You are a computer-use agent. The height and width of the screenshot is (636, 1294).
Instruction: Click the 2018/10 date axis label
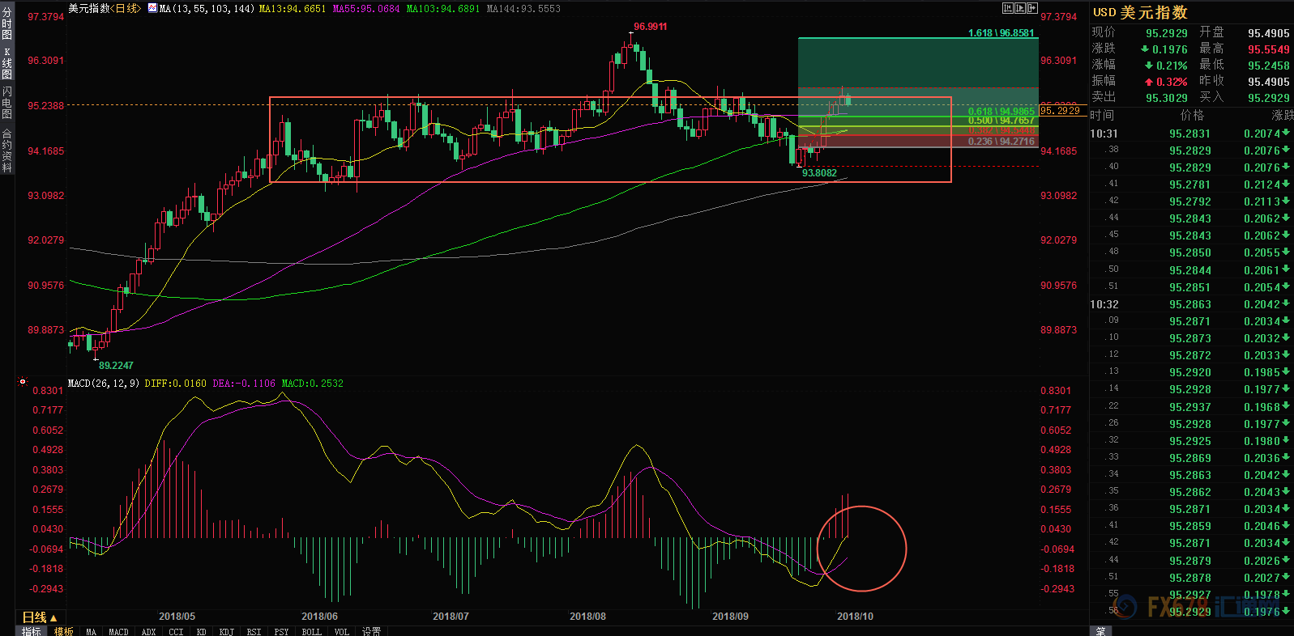pyautogui.click(x=855, y=617)
